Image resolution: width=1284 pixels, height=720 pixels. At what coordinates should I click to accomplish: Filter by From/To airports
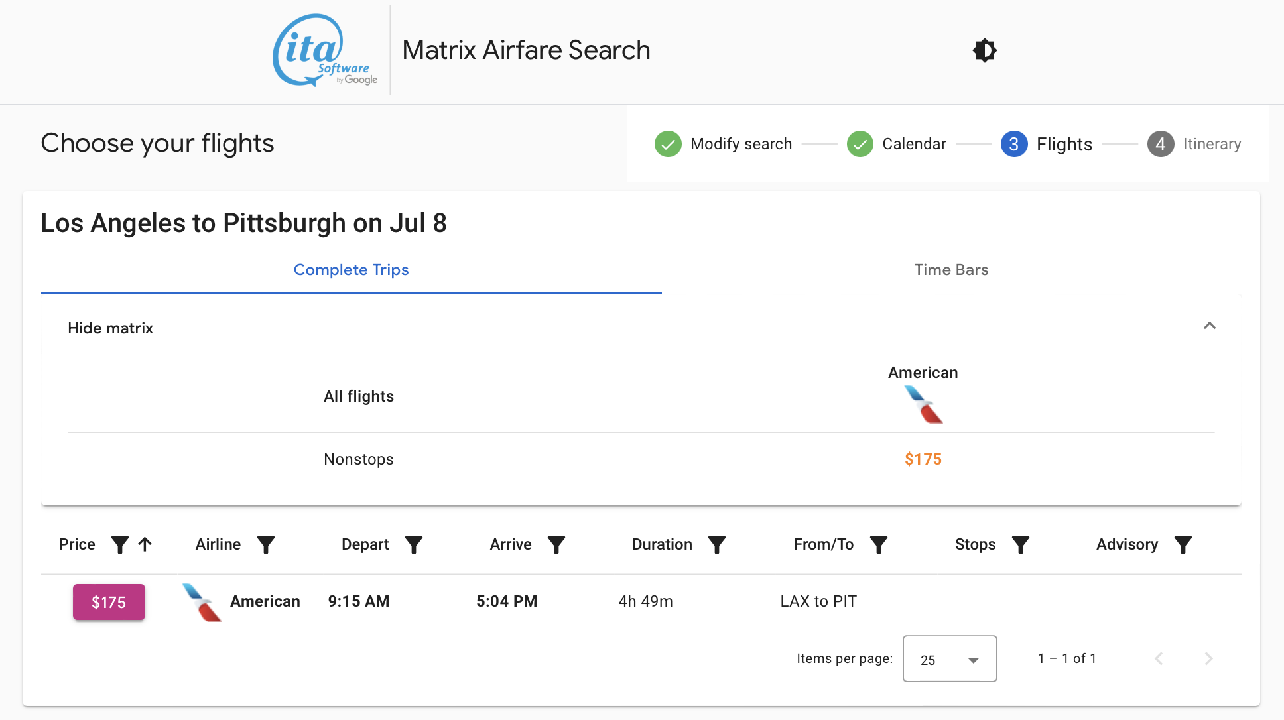879,545
